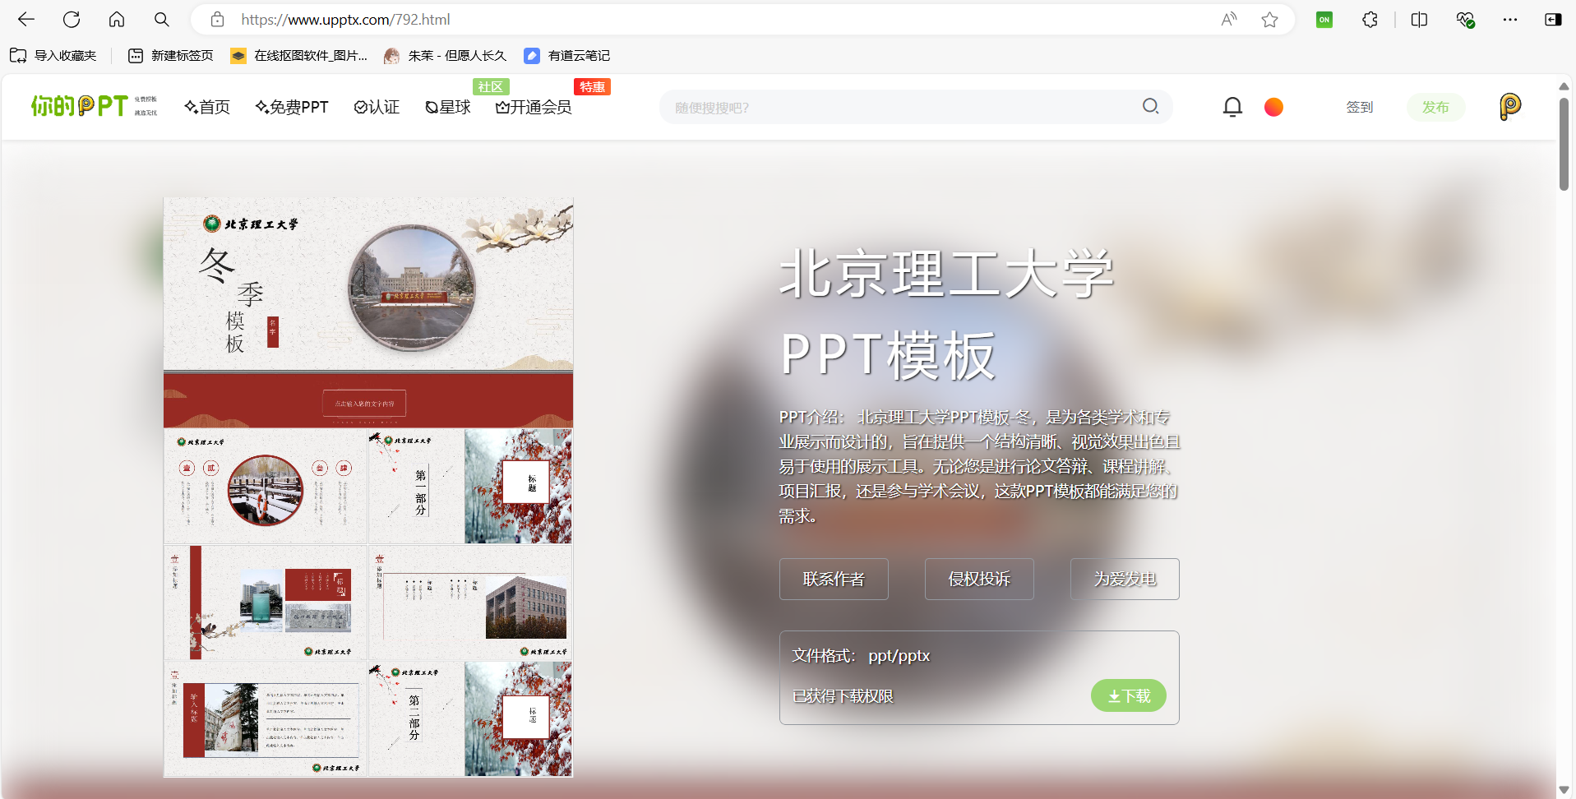
Task: Click 文件格式: ppt/pptx text
Action: [x=861, y=655]
